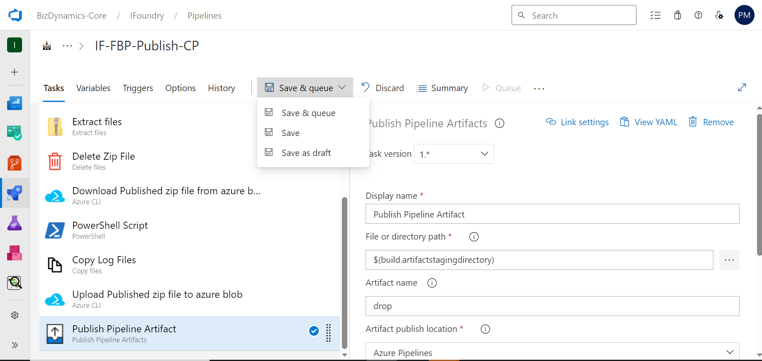
Task: Open the magnifier extension icon in sidebar
Action: pos(15,283)
